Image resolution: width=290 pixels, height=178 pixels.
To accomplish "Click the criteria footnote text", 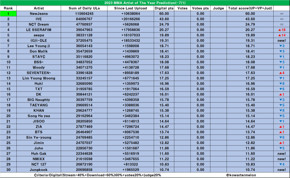I will click(x=98, y=175).
